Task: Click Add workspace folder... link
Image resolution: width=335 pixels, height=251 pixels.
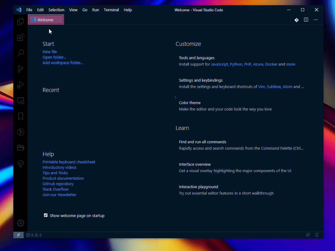Action: click(63, 63)
